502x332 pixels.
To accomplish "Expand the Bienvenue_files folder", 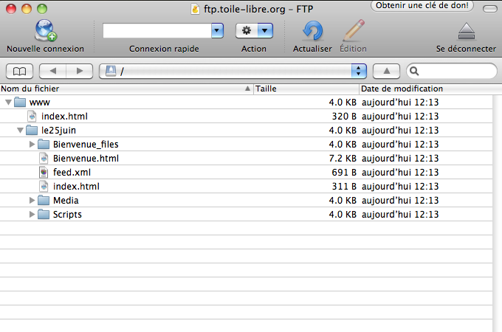I will coord(32,145).
